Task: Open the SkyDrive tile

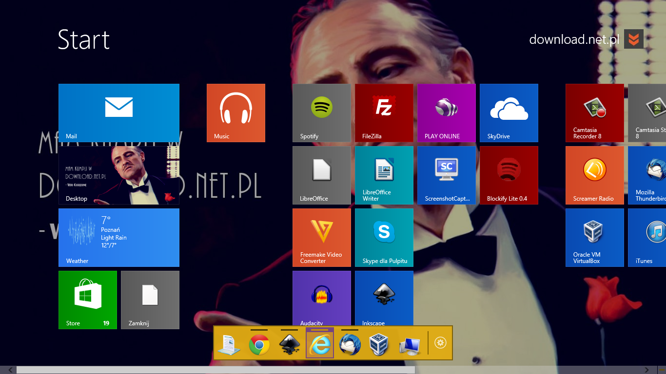Action: pyautogui.click(x=509, y=113)
